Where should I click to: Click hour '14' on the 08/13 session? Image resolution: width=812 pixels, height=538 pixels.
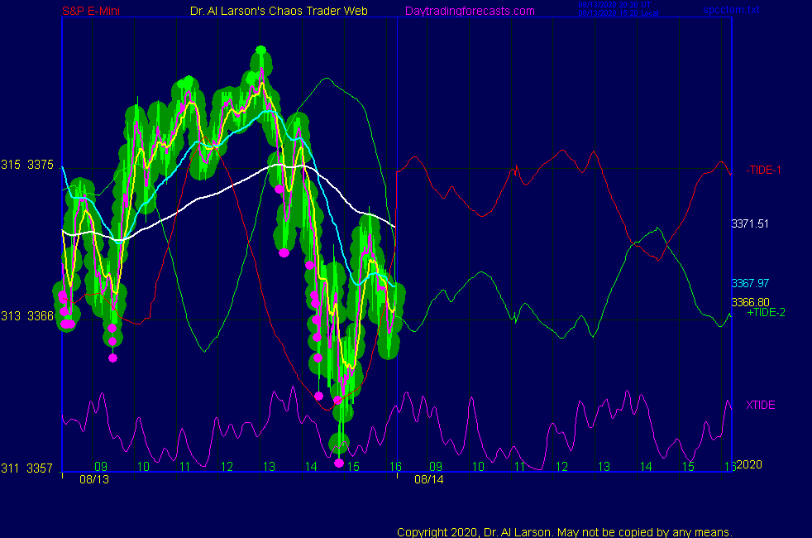311,467
